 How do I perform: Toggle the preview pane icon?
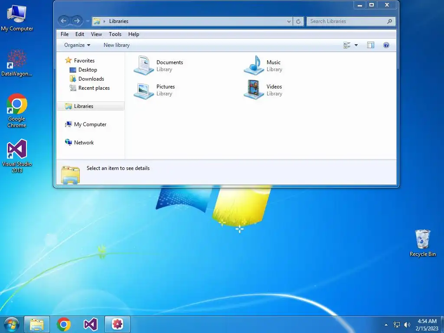(x=371, y=45)
